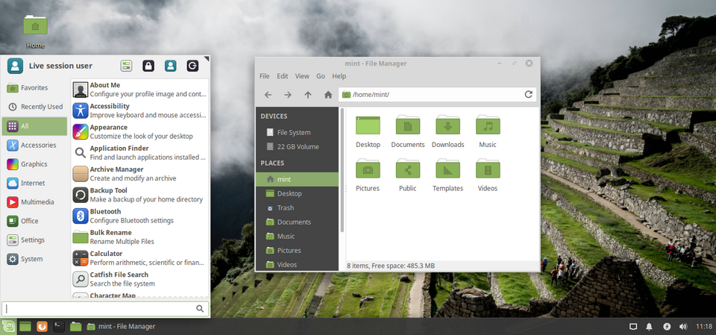Go to parent folder with up arrow

click(x=308, y=95)
